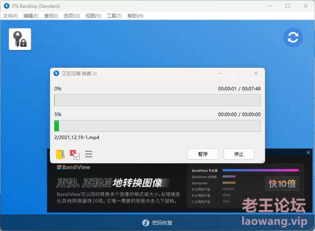Open the 选项(O) menu
The image size is (315, 231).
pyautogui.click(x=72, y=16)
